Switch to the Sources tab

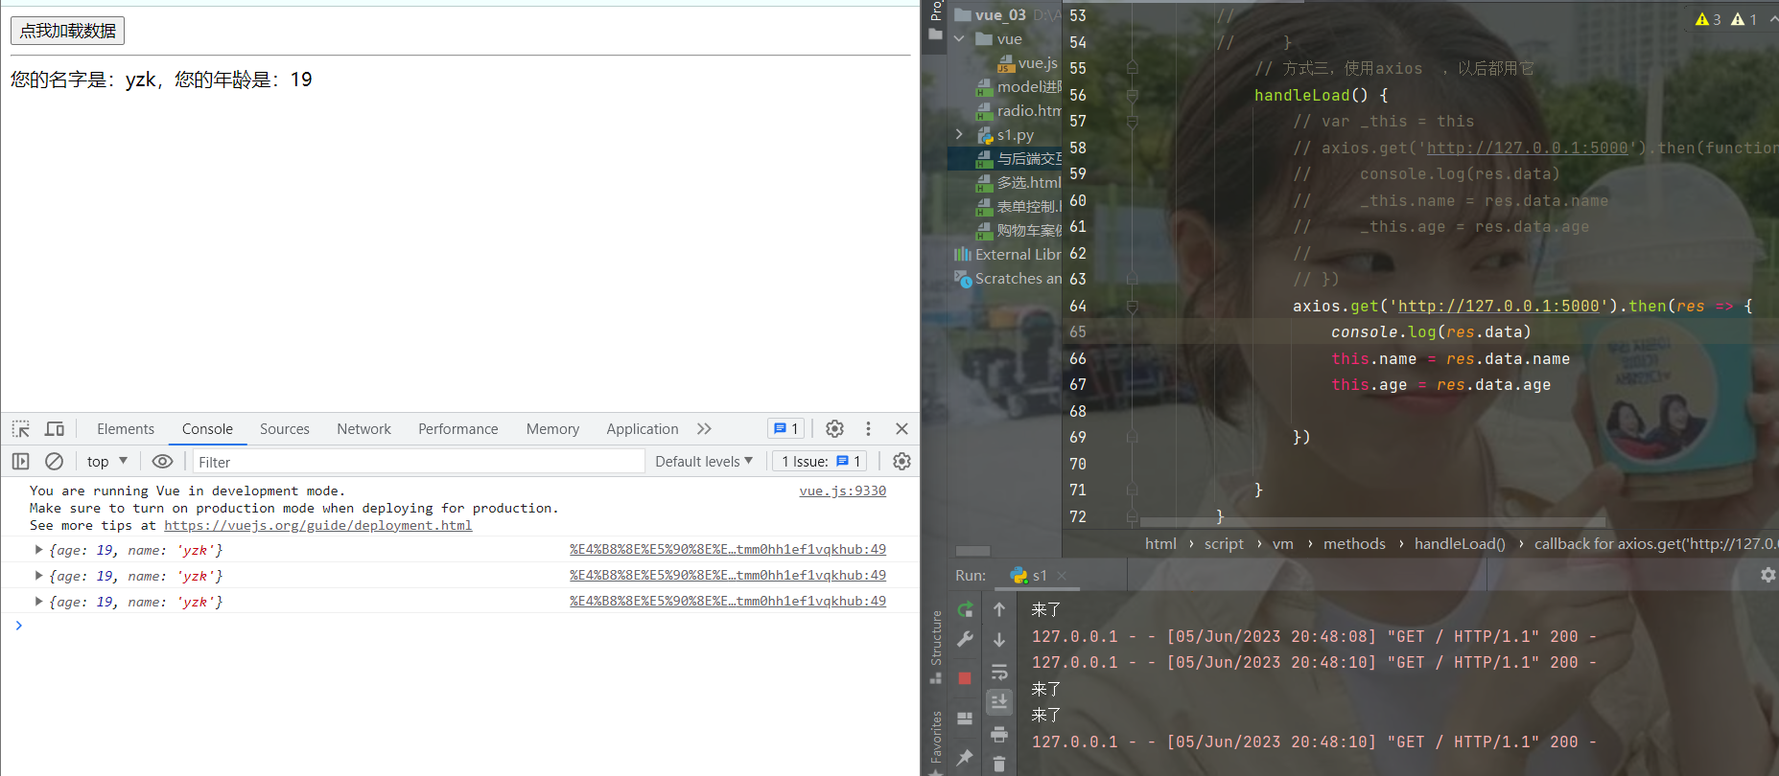285,429
